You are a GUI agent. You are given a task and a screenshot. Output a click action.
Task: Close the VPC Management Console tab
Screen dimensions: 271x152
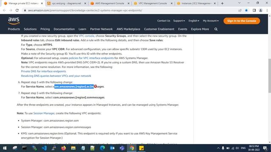point(171,3)
